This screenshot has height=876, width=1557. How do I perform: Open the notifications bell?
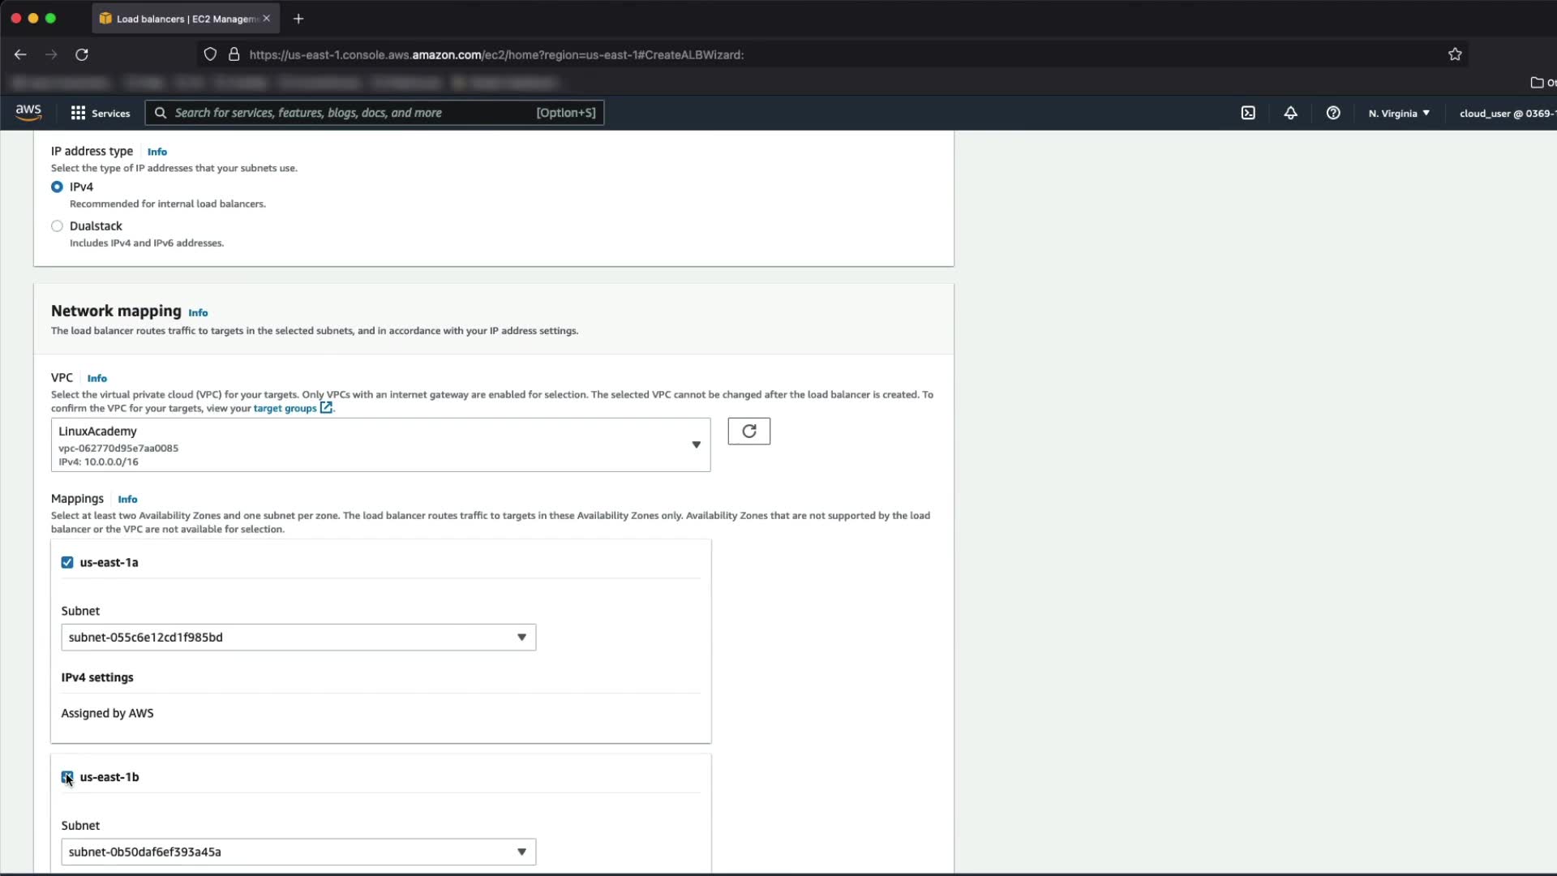pos(1290,113)
